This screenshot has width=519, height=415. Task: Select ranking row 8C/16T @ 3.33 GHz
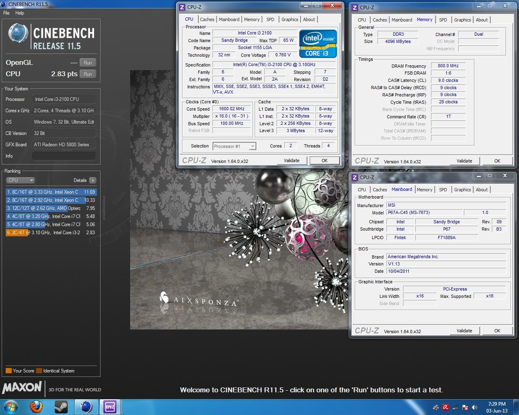tap(51, 192)
